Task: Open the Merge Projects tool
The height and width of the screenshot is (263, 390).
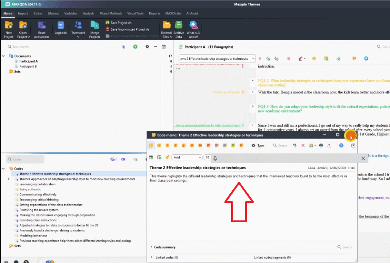Action: (94, 26)
